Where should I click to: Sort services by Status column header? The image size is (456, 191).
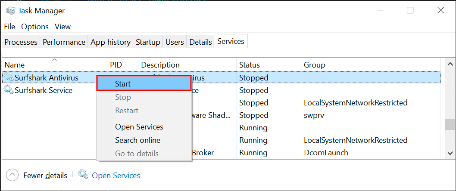pyautogui.click(x=250, y=65)
